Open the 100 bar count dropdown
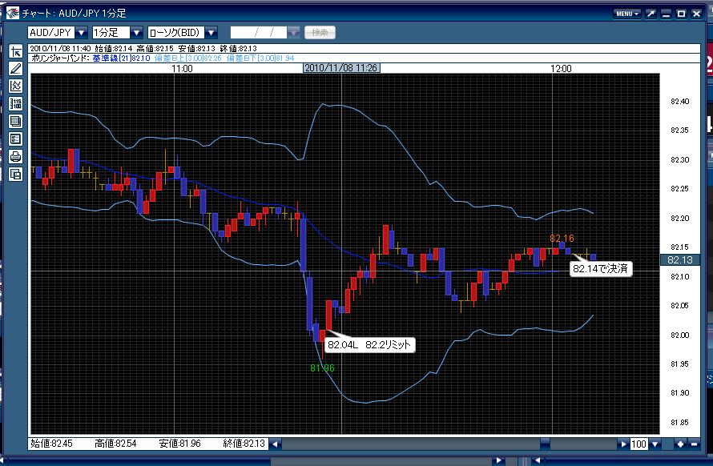 pos(655,444)
